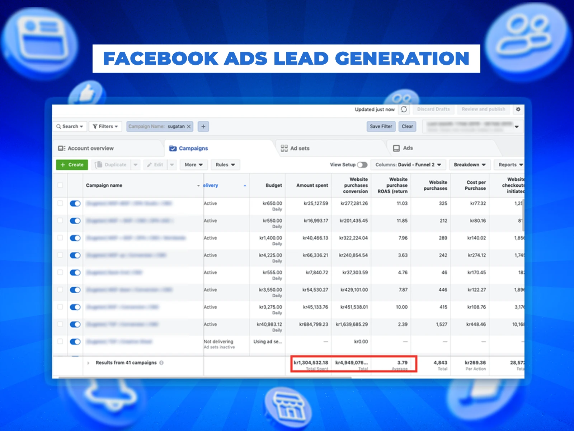Toggle the View Setup switch
The height and width of the screenshot is (431, 574).
[362, 165]
